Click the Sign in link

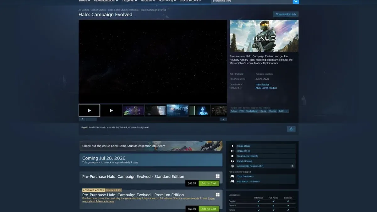coord(85,128)
